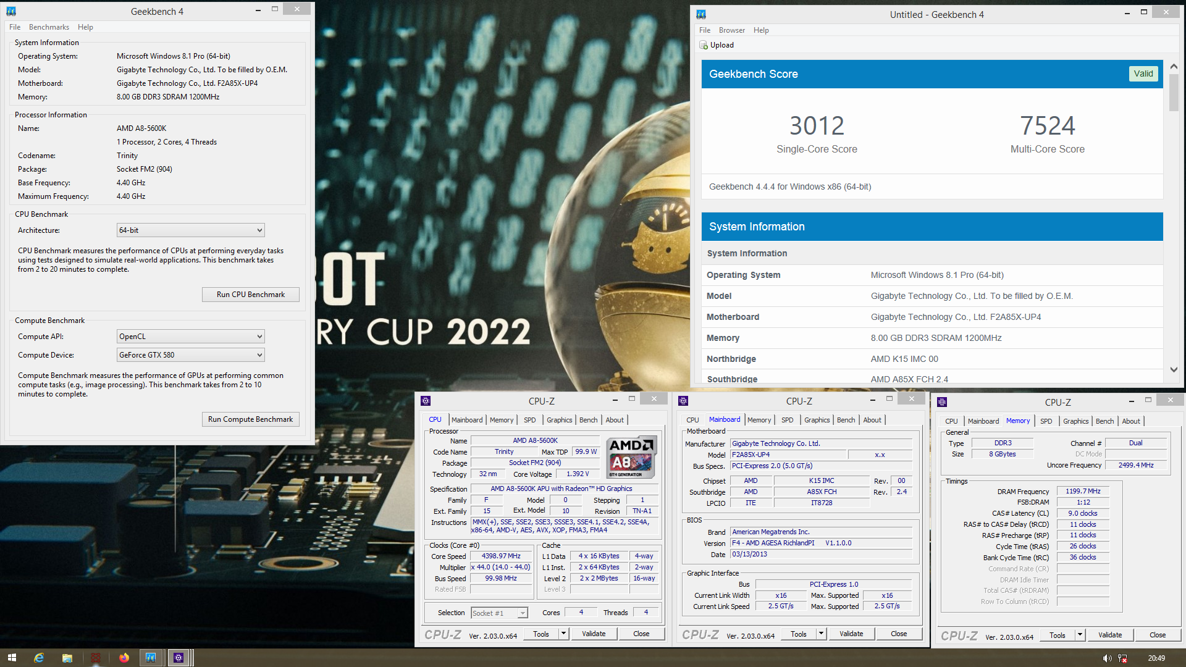Viewport: 1186px width, 667px height.
Task: Click Validate in the Memory CPU-Z window
Action: [x=1110, y=635]
